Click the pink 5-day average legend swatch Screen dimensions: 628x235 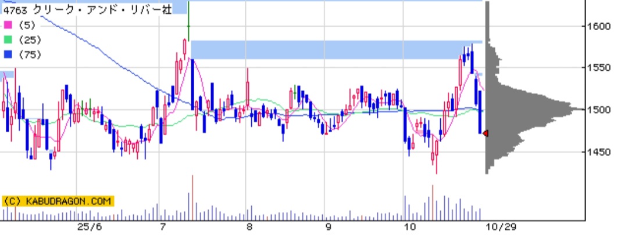tap(9, 25)
